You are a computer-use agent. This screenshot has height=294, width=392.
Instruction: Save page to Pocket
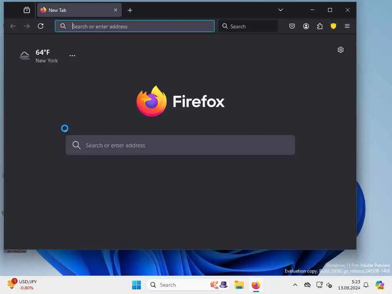[292, 26]
